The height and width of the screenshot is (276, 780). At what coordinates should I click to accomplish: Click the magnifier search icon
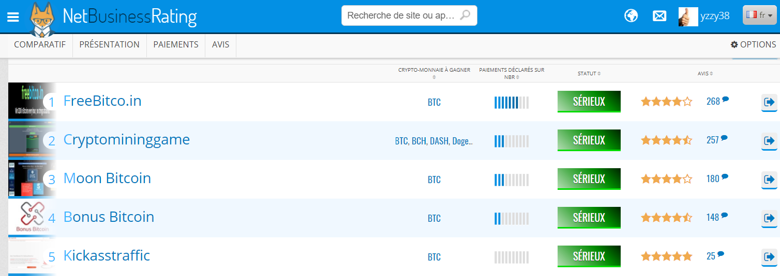[x=465, y=15]
